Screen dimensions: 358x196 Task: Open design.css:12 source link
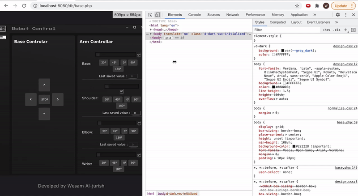pyautogui.click(x=345, y=64)
